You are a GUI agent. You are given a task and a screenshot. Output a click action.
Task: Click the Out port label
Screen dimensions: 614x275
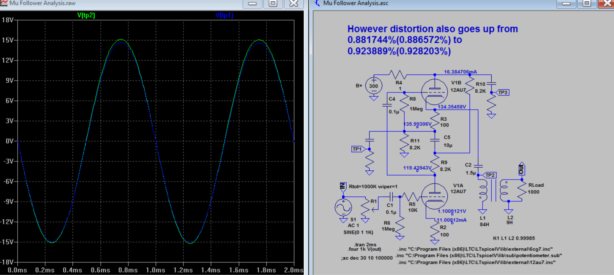[522, 169]
